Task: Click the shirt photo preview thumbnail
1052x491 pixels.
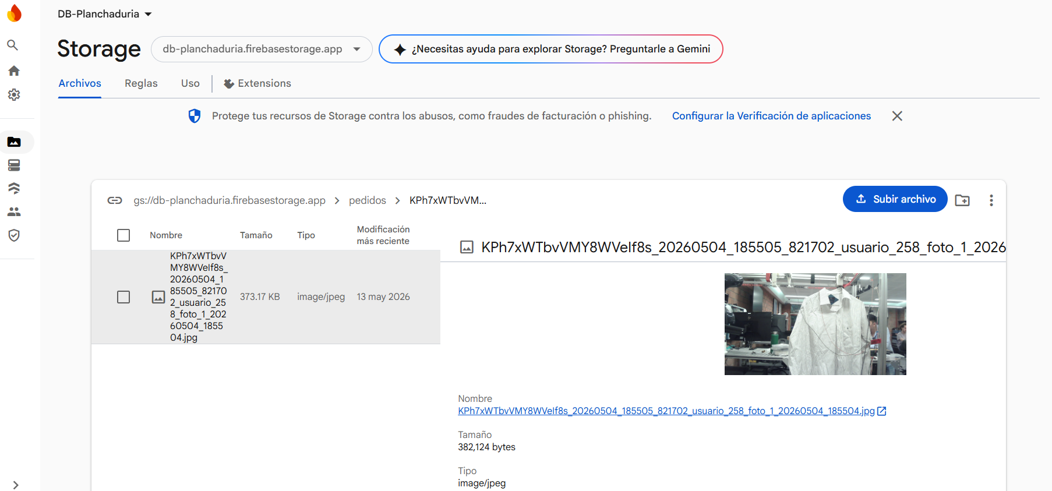Action: [x=815, y=324]
